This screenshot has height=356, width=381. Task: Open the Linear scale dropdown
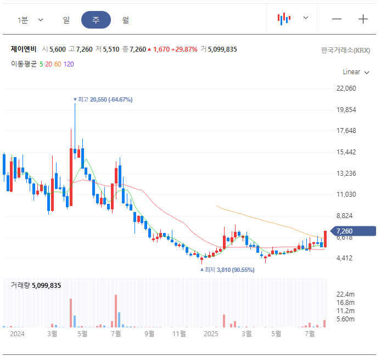coord(356,72)
